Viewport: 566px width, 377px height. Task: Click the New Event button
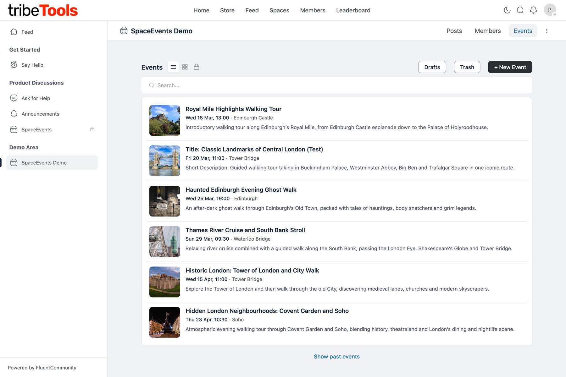(x=510, y=67)
